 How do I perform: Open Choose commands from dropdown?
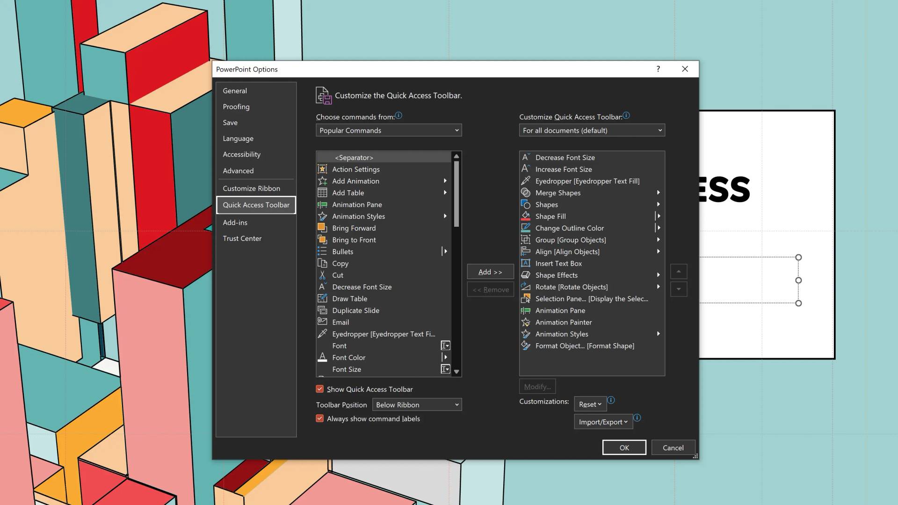click(x=389, y=130)
